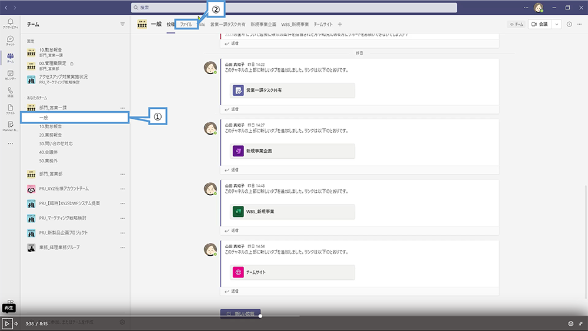Select 50.業務外 channel
Image resolution: width=588 pixels, height=331 pixels.
(48, 161)
